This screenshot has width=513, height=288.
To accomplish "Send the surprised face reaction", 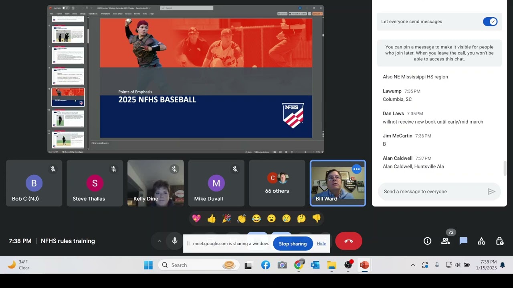I will coord(271,218).
